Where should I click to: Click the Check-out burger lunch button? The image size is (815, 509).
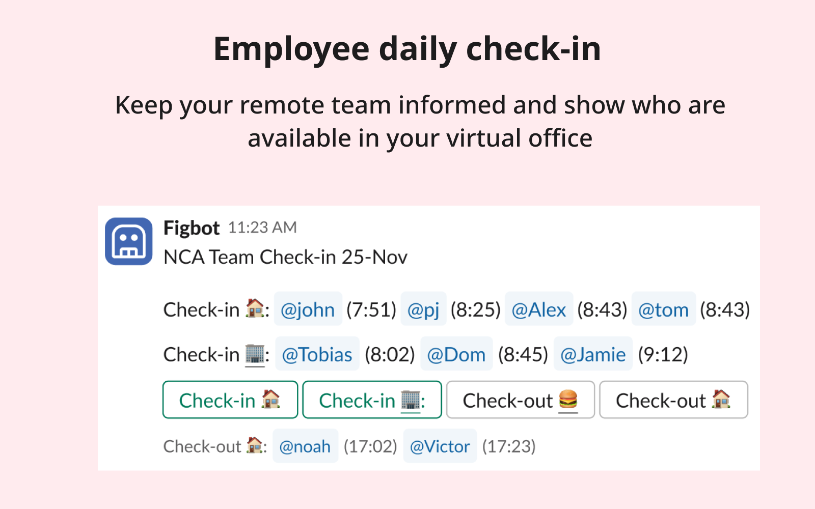coord(520,400)
